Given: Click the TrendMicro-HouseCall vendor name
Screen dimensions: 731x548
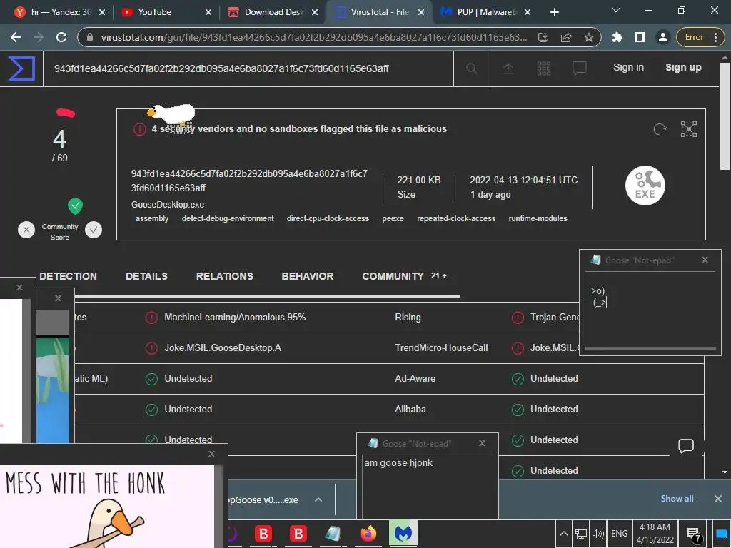Looking at the screenshot, I should 441,348.
